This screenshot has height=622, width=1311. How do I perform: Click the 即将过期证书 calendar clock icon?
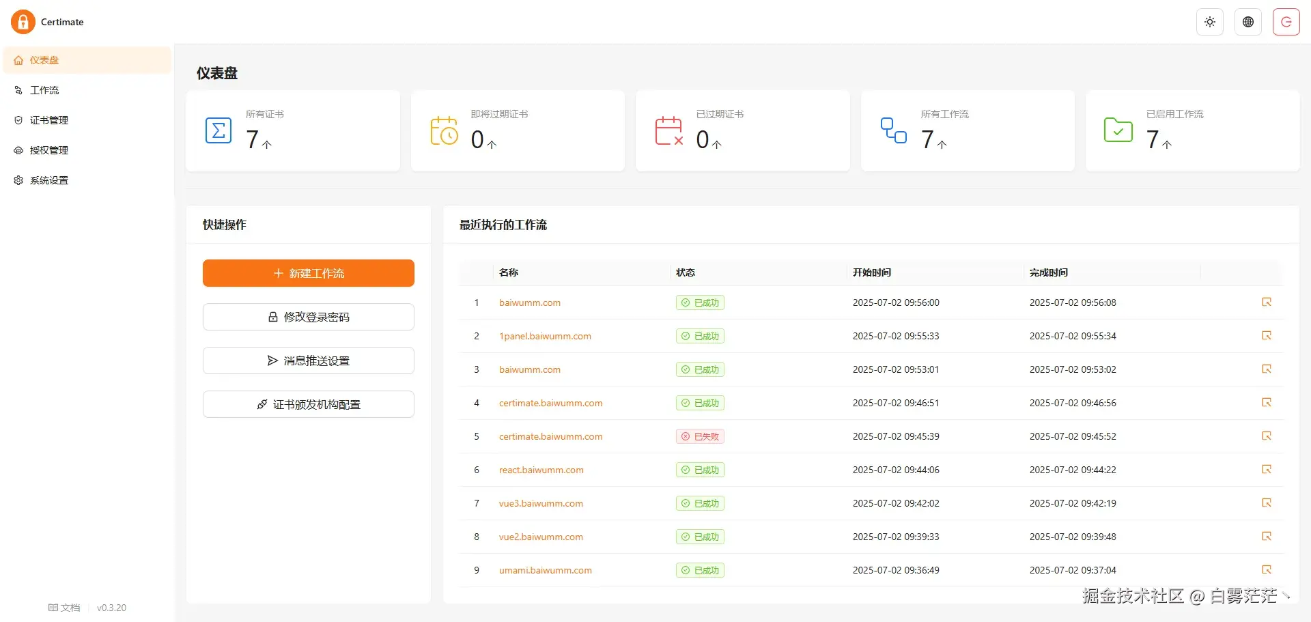444,130
